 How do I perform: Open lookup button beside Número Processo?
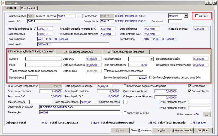(80, 16)
